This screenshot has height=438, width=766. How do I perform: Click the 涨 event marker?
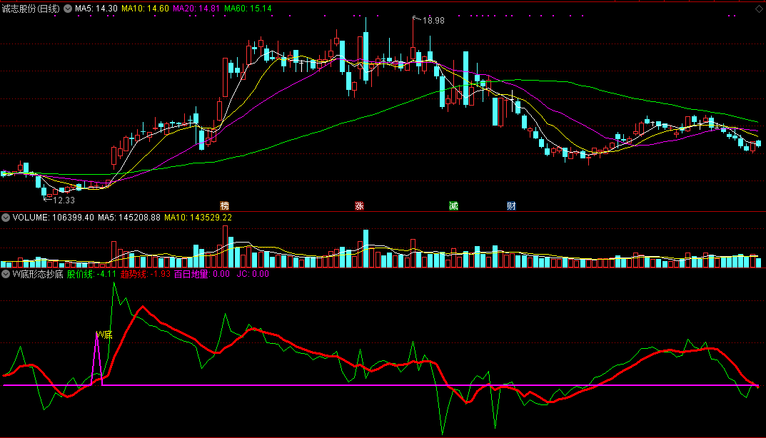(x=360, y=206)
